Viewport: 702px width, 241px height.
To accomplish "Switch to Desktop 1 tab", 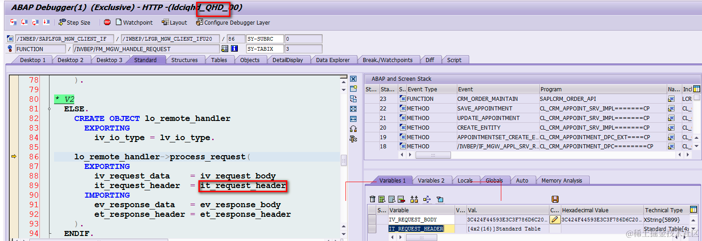I will 33,60.
